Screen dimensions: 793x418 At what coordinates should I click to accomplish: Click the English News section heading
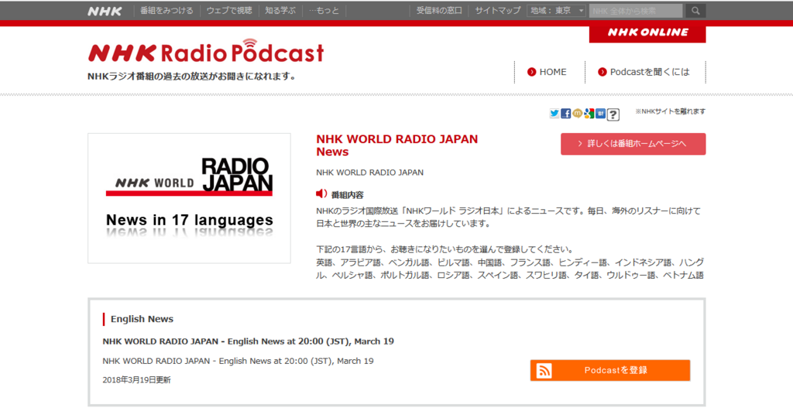point(142,319)
